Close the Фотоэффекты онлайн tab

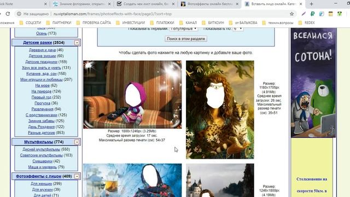tap(237, 4)
